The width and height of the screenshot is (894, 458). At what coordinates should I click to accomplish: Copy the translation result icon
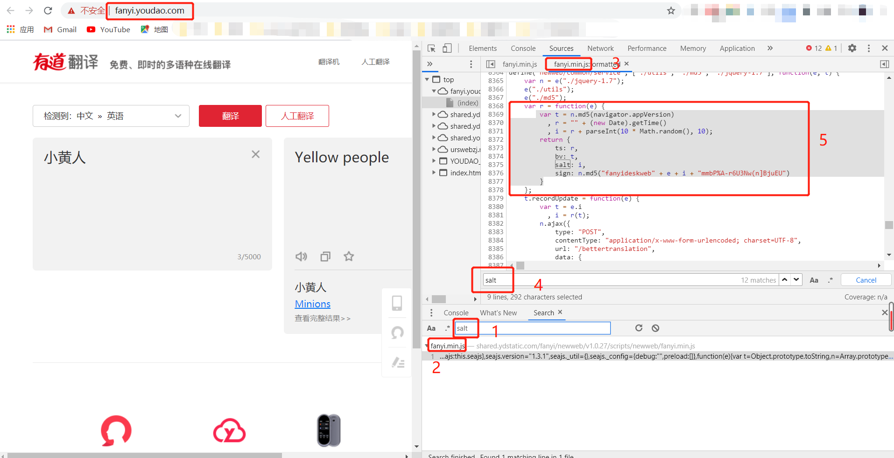tap(325, 256)
